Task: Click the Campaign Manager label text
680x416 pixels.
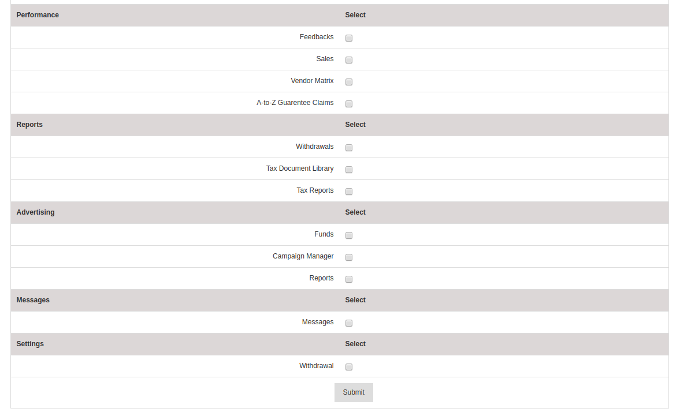Action: (303, 256)
